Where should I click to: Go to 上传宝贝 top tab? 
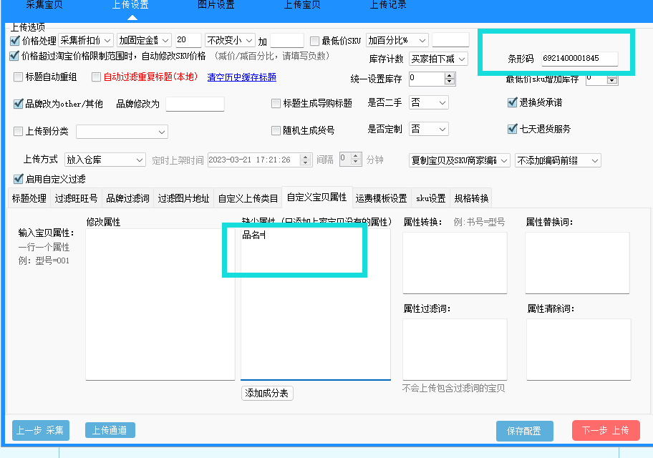302,5
